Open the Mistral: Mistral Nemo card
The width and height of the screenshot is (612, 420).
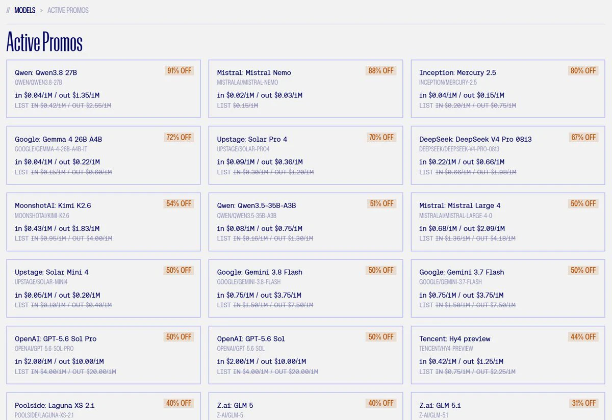pos(306,89)
